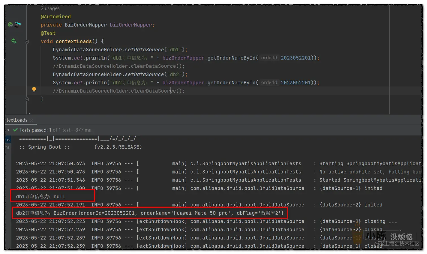Click the yellow intention lightbulb icon
This screenshot has width=427, height=254.
coord(34,90)
